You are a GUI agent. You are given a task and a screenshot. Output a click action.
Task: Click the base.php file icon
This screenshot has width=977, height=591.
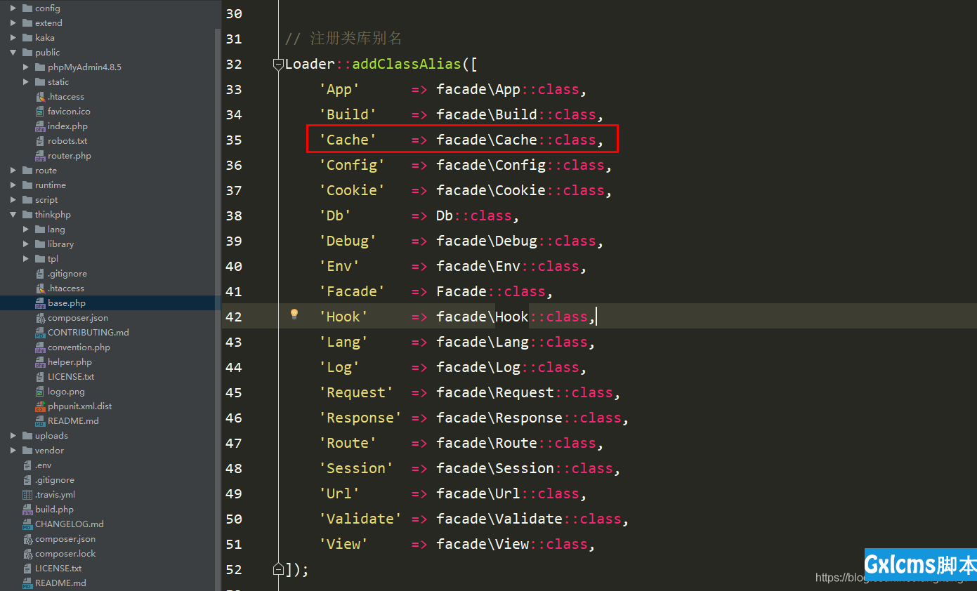(40, 303)
